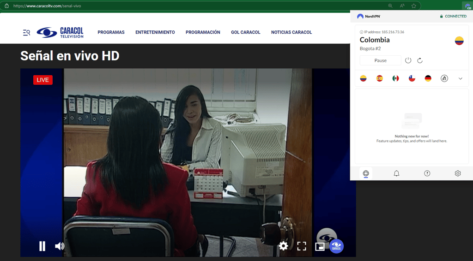
Task: Go to GOL CARACOL section
Action: [246, 32]
